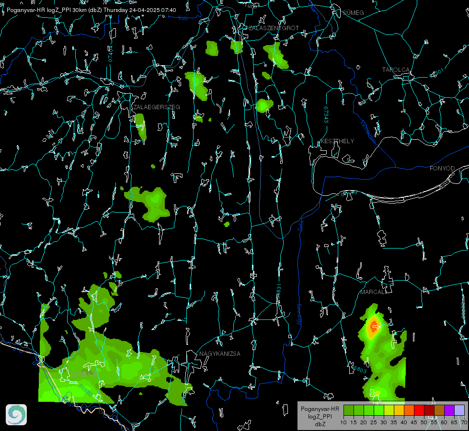
Task: Click the road number 07343 label
Action: [x=326, y=115]
